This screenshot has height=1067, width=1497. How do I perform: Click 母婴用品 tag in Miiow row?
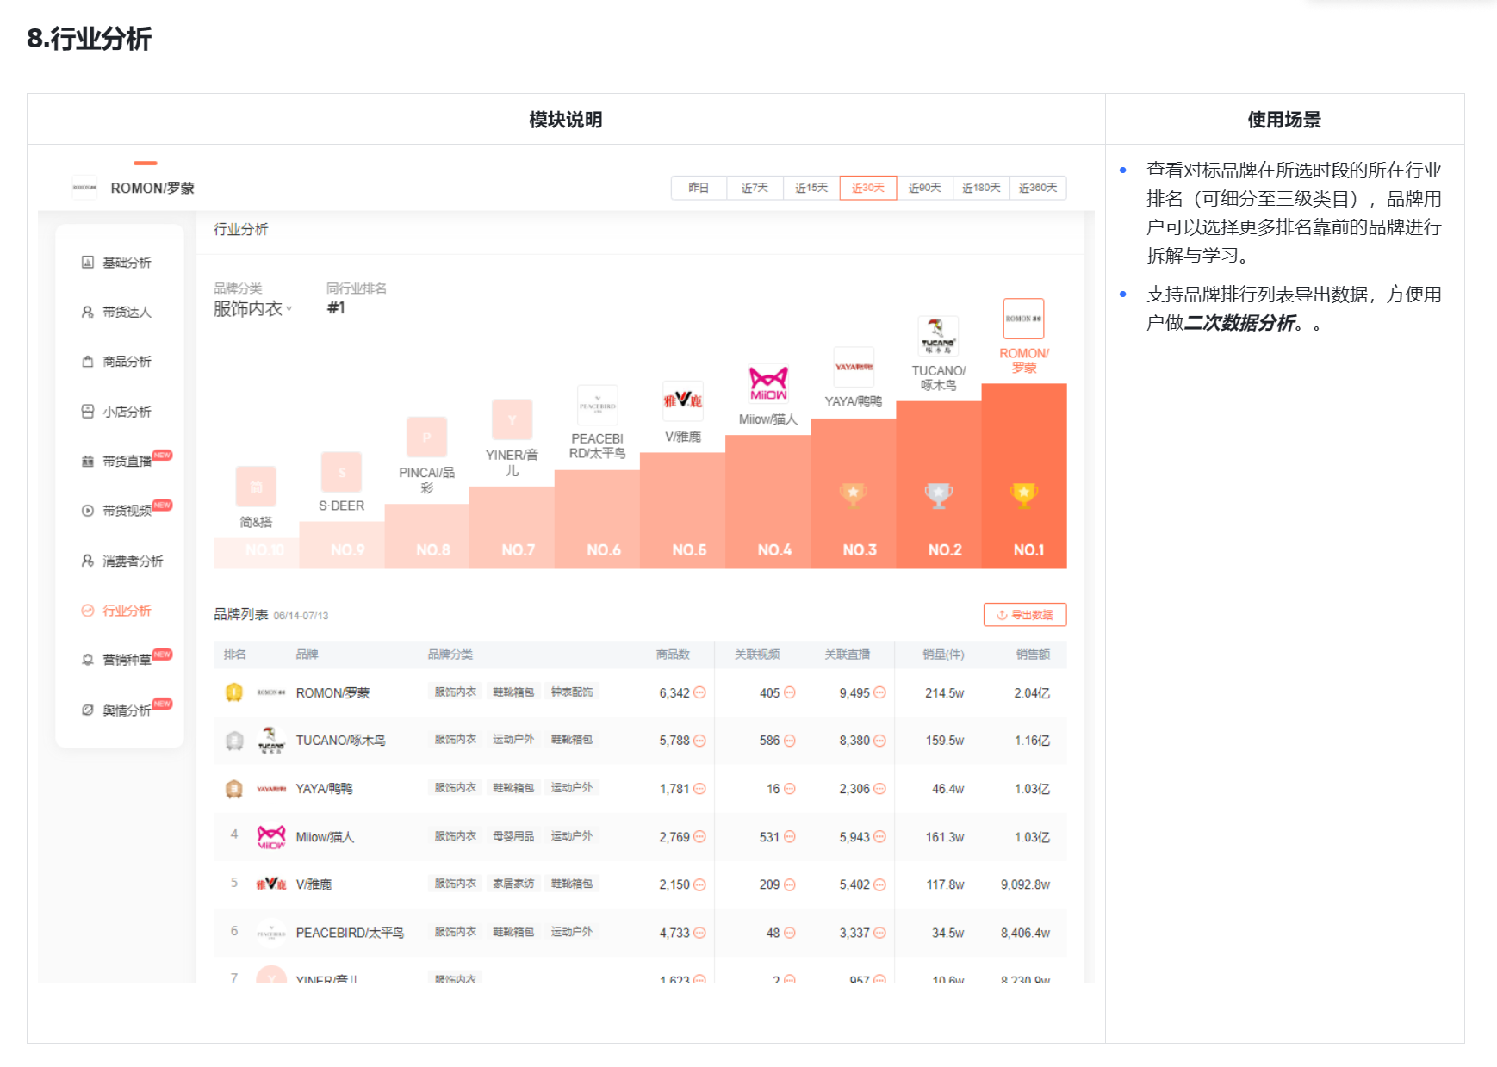[x=513, y=836]
